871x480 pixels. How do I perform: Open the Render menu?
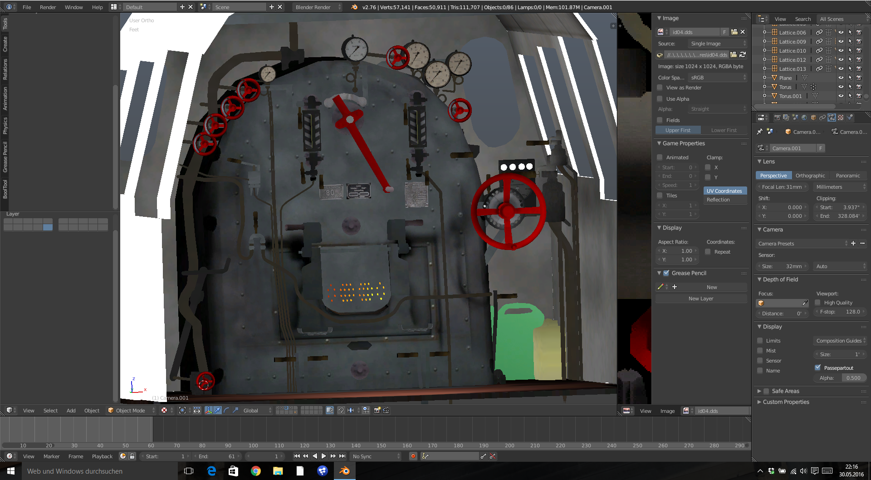click(x=48, y=7)
